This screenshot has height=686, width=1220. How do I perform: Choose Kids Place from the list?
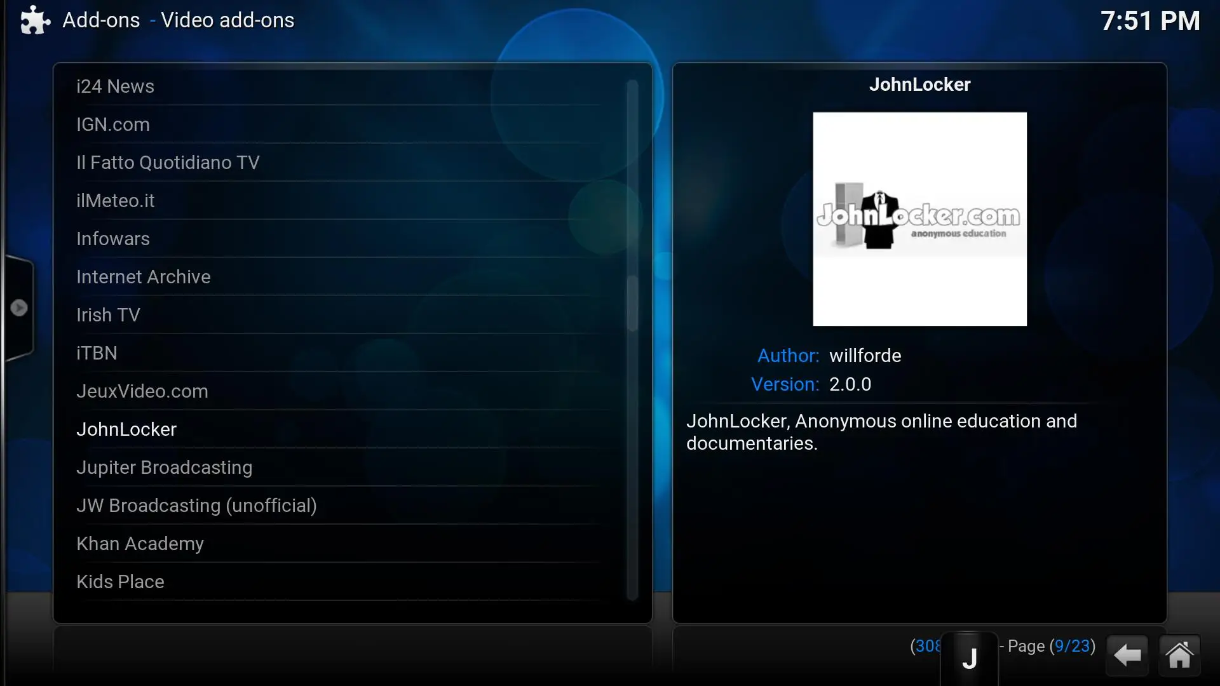[x=337, y=582]
